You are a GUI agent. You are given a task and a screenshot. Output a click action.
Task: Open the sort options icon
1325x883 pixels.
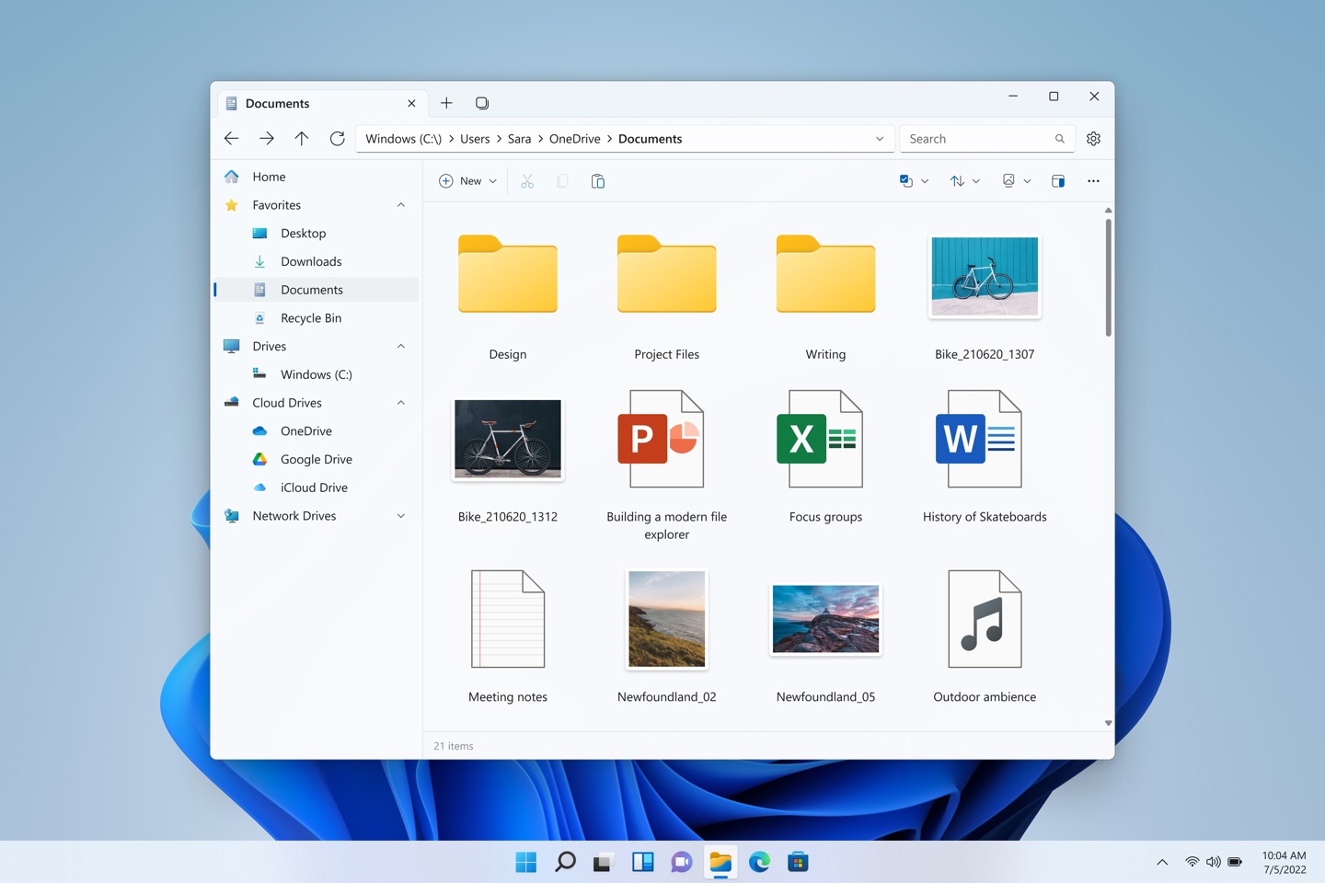957,181
